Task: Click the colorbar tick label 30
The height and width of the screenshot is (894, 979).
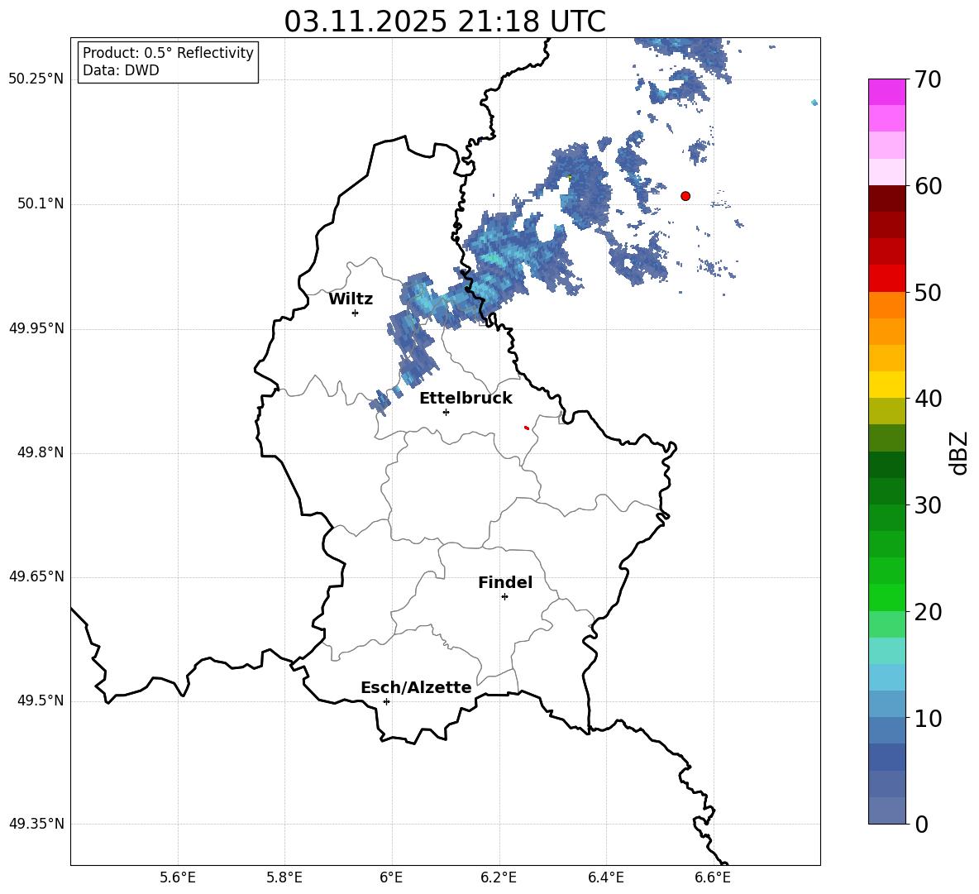Action: pyautogui.click(x=929, y=505)
